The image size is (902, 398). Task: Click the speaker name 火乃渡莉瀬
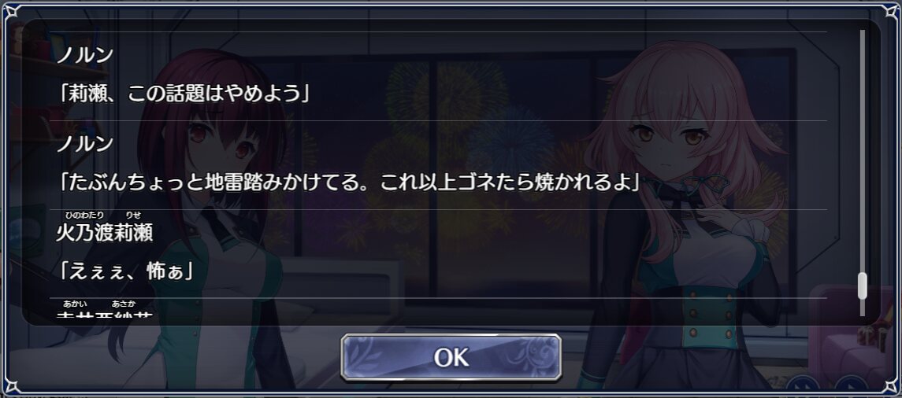(105, 233)
